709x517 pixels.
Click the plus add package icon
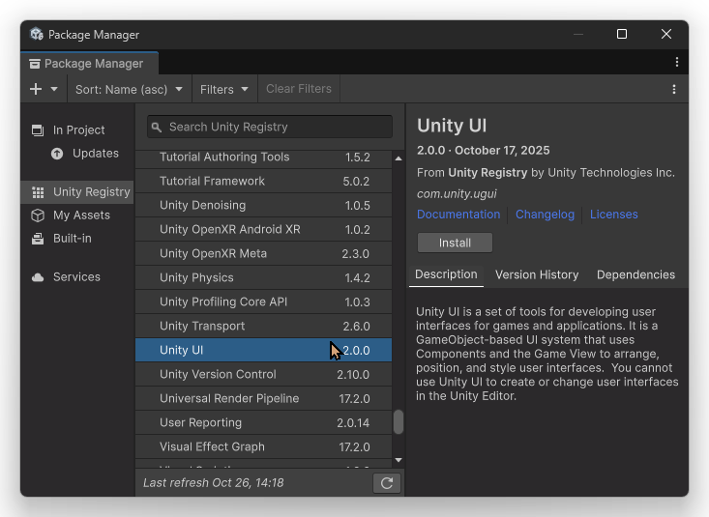coord(36,89)
